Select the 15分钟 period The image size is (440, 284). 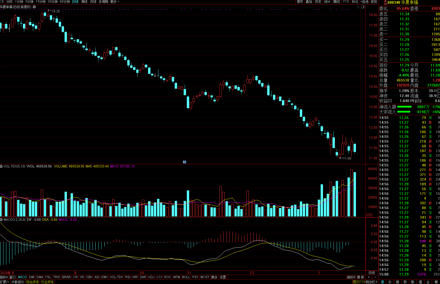(41, 2)
